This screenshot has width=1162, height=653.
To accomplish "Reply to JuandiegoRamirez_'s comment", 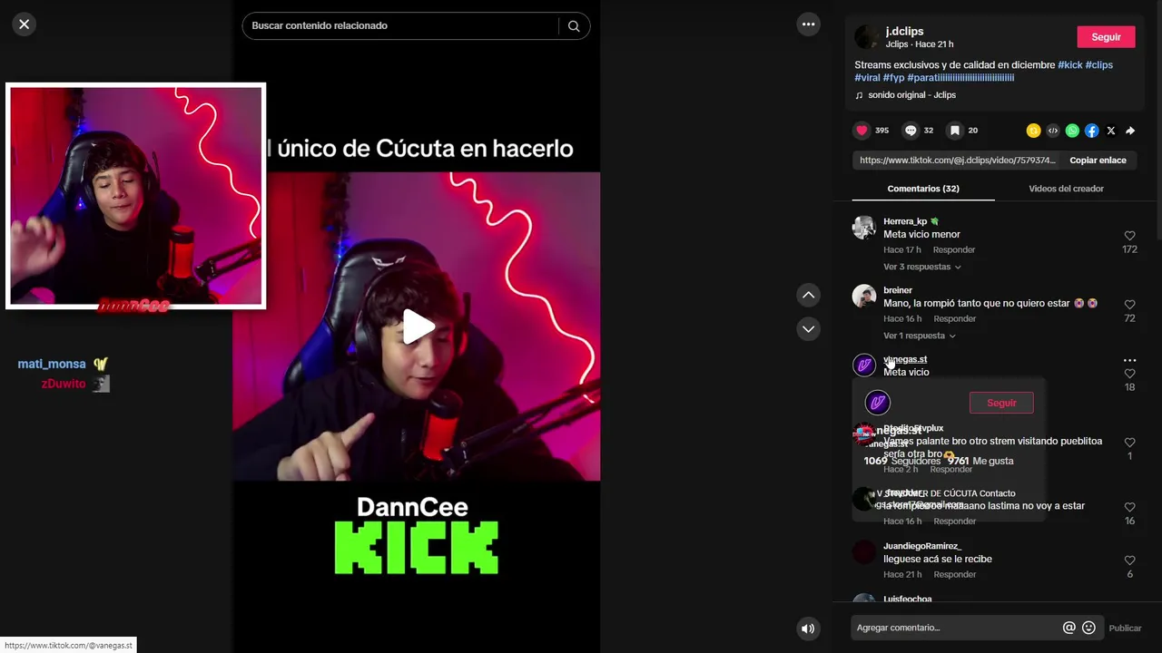I will click(x=955, y=574).
